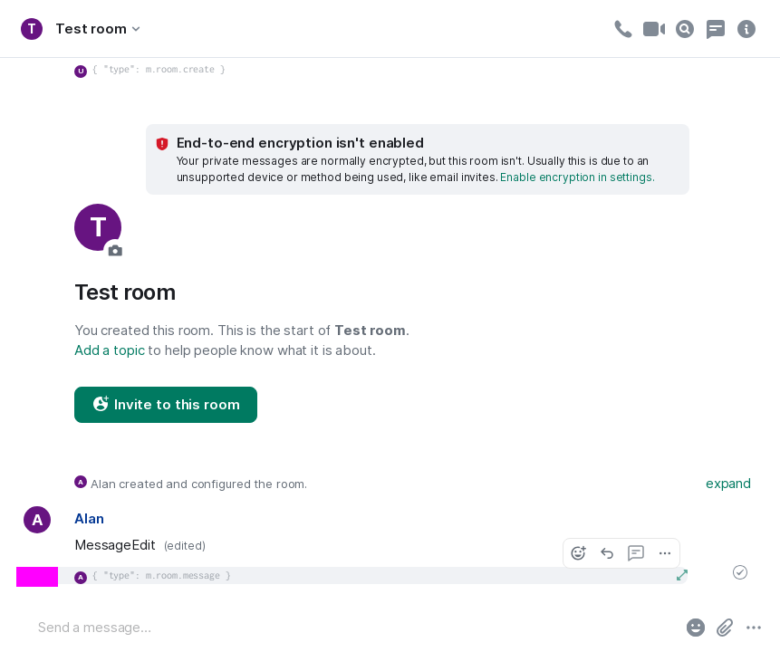Reply to Alan's message
780x652 pixels.
click(607, 553)
